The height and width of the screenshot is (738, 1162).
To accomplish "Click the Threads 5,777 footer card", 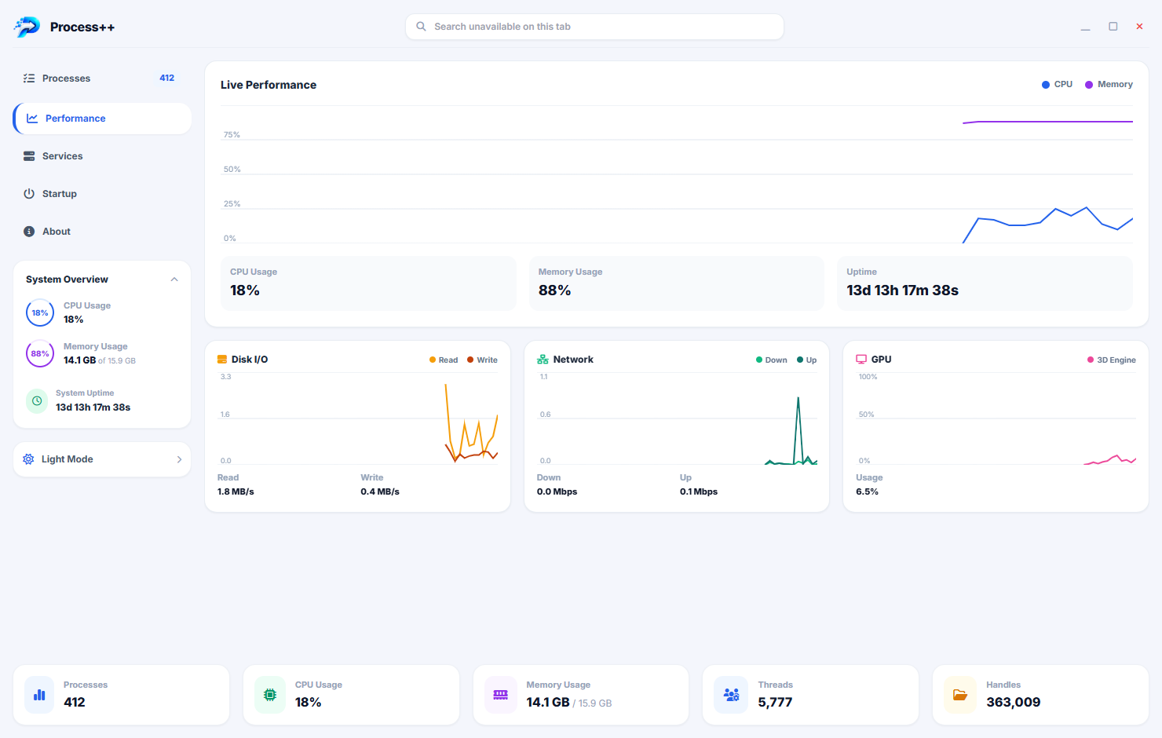I will click(x=810, y=695).
